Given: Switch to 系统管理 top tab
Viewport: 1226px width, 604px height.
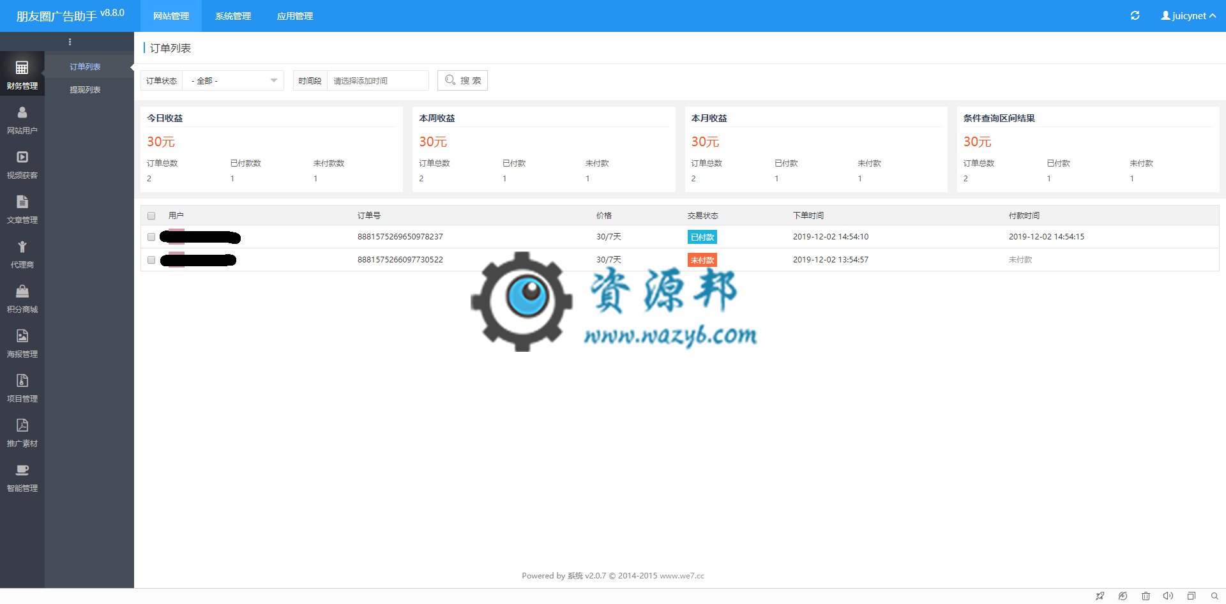Looking at the screenshot, I should coord(233,16).
